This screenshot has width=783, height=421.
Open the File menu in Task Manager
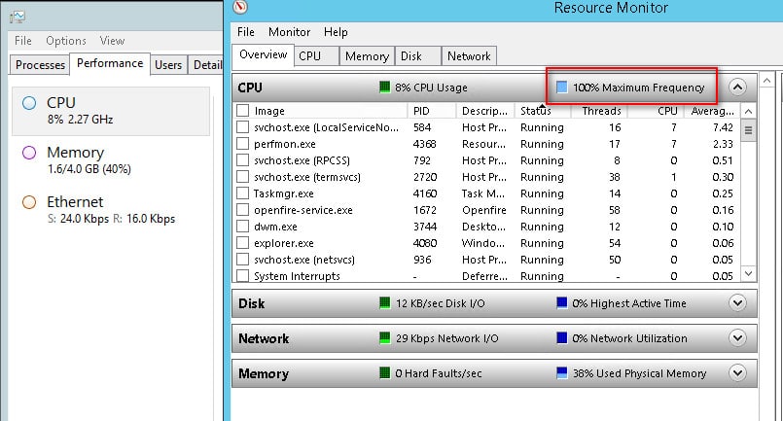[x=23, y=41]
